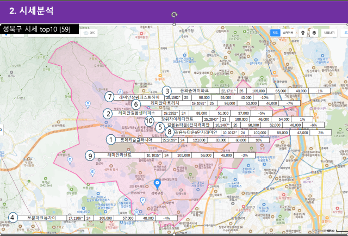The height and width of the screenshot is (236, 348).
Task: Select the 49,000 cell in 래미안라센트 row
Action: click(225, 155)
